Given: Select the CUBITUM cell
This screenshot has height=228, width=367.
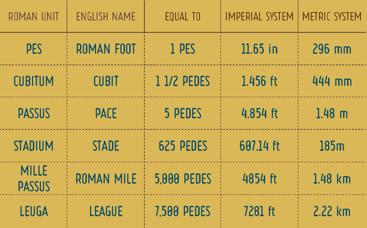Looking at the screenshot, I should 33,81.
